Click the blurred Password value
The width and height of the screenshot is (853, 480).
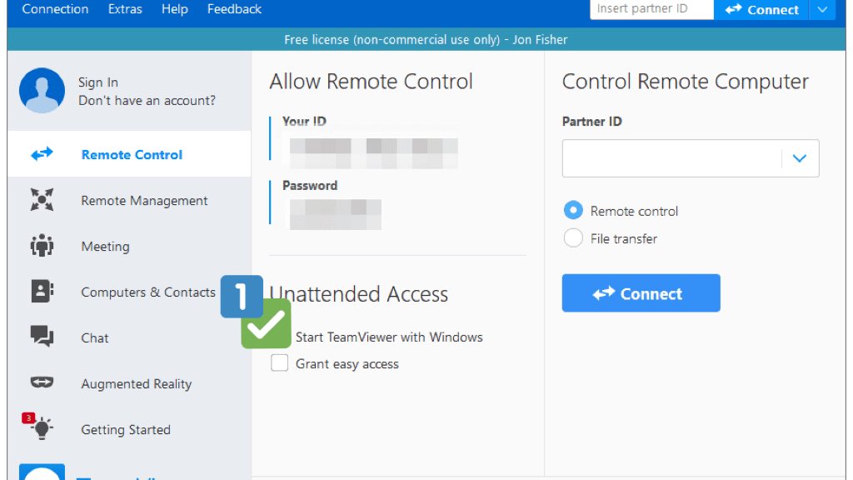335,214
